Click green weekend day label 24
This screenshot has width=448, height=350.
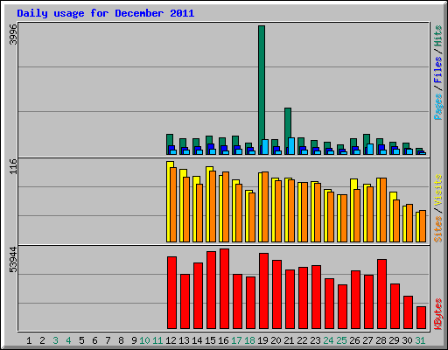point(328,340)
